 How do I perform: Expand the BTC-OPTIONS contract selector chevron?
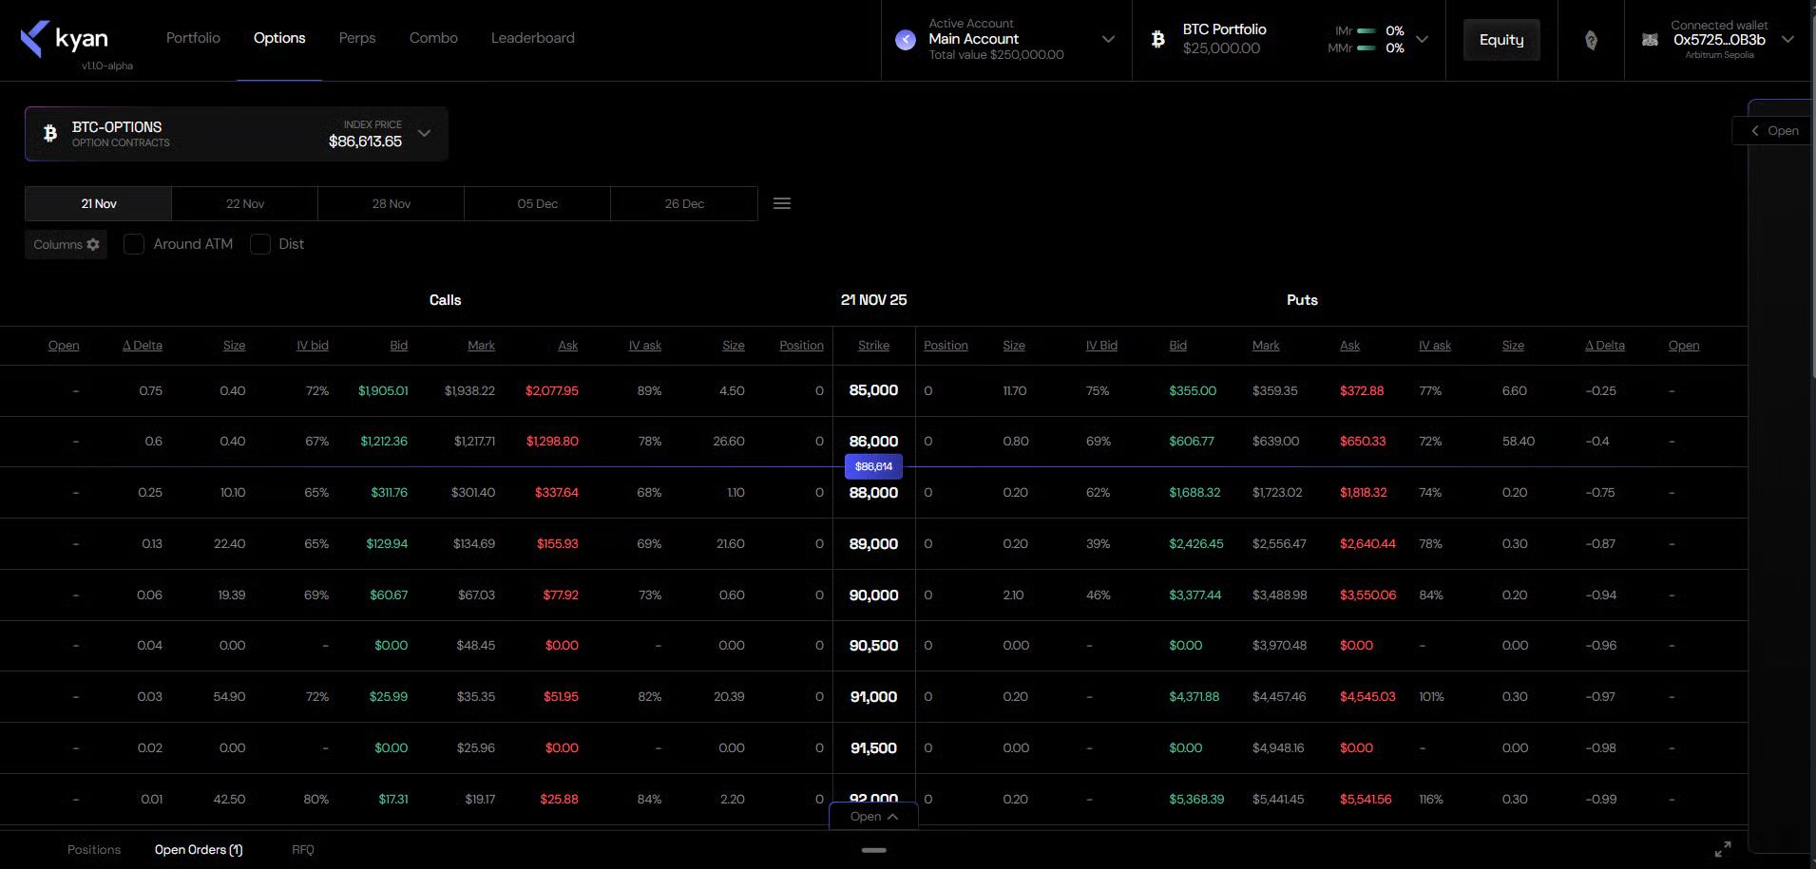425,133
